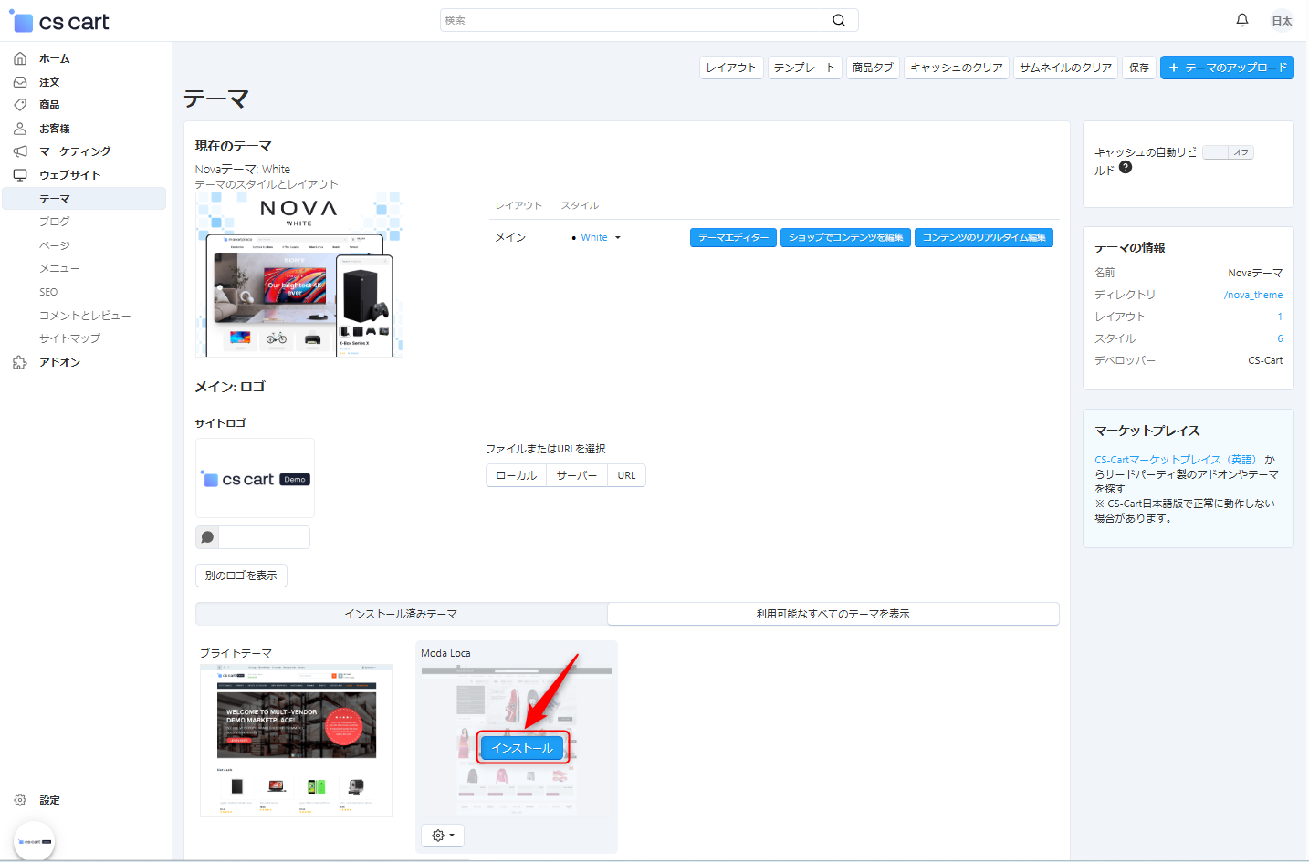Switch to all available themes tab
This screenshot has width=1309, height=862.
833,614
